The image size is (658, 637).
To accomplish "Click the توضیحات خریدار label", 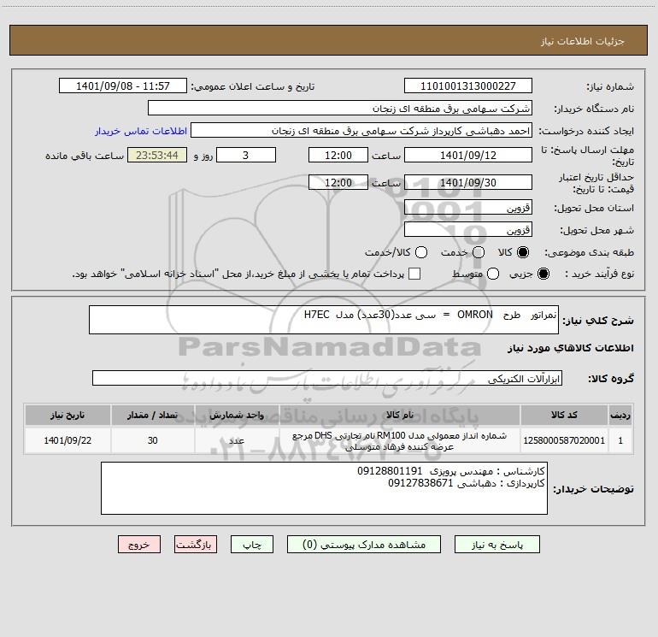I will (x=593, y=489).
